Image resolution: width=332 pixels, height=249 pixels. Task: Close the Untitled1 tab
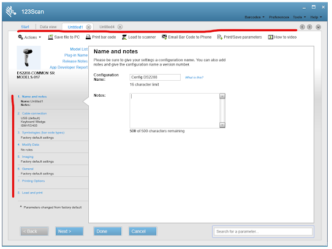(x=89, y=27)
